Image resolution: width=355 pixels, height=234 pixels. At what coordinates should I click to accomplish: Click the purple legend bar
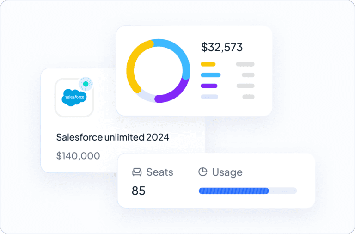point(209,86)
